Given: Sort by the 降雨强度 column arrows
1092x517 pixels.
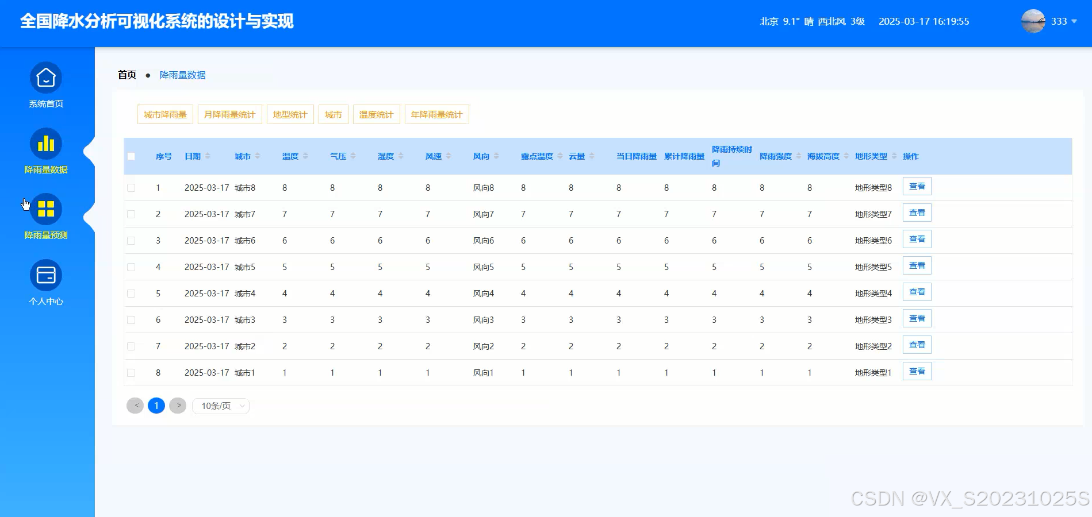Looking at the screenshot, I should (799, 156).
